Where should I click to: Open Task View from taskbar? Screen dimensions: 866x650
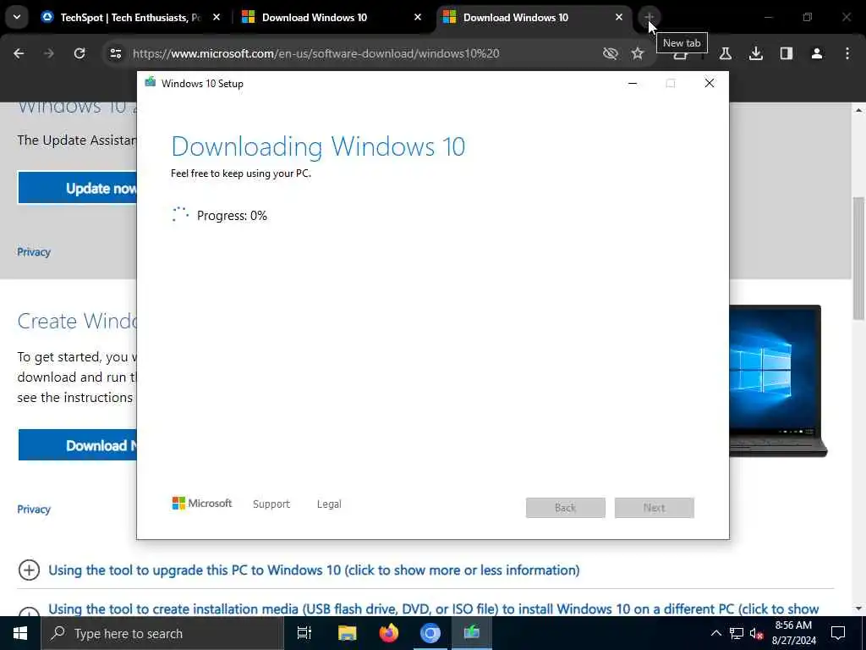click(304, 633)
